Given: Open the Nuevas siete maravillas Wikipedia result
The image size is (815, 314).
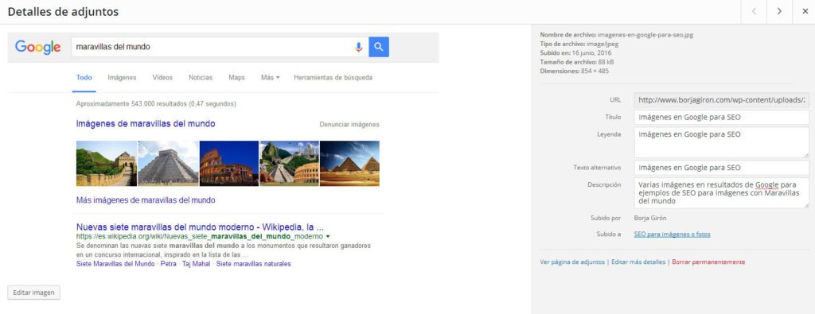Looking at the screenshot, I should coord(200,227).
